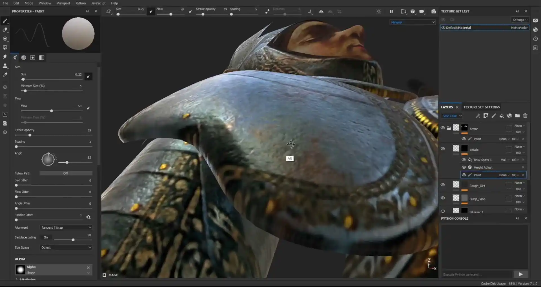
Task: Toggle symmetry in the top toolbar
Action: pos(321,12)
